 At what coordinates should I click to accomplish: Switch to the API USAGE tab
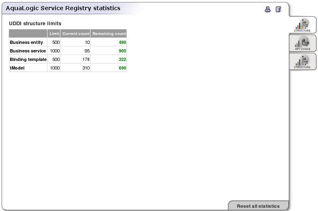(302, 43)
